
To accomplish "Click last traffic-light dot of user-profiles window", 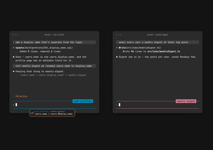I will click(x=17, y=35).
